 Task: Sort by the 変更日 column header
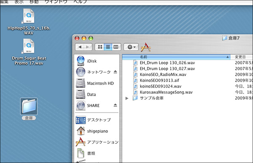click(x=241, y=57)
